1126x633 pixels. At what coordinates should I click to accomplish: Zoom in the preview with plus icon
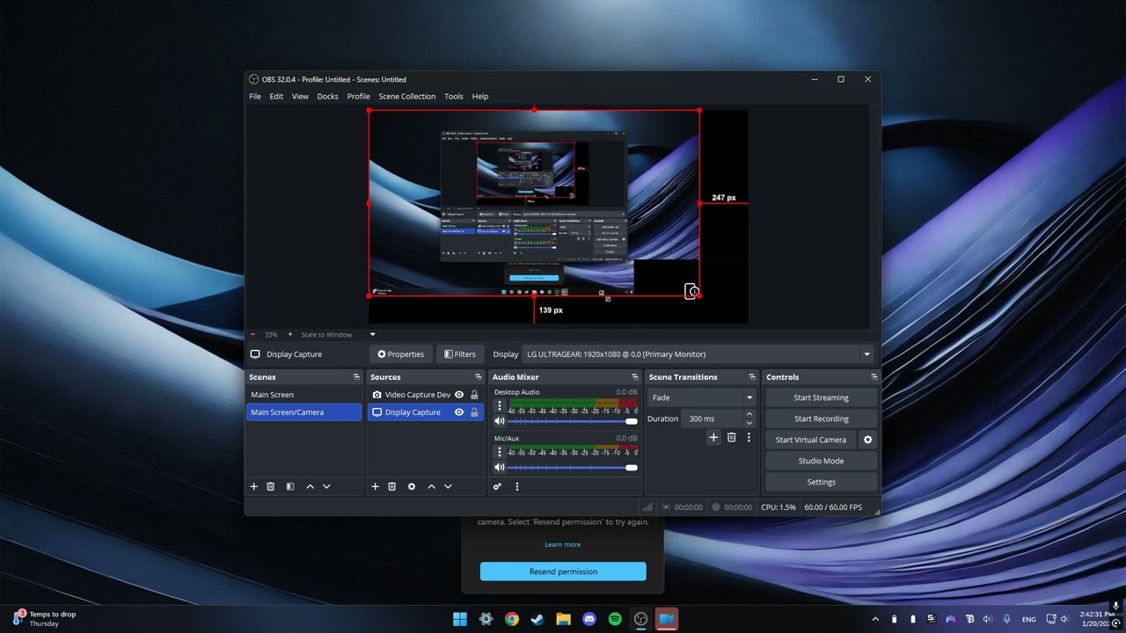[x=290, y=334]
